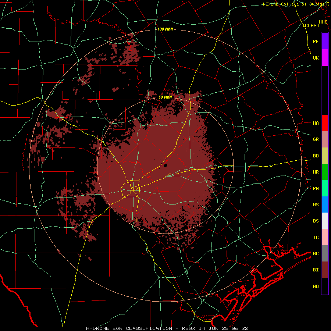Click the RA legend label

pos(316,189)
